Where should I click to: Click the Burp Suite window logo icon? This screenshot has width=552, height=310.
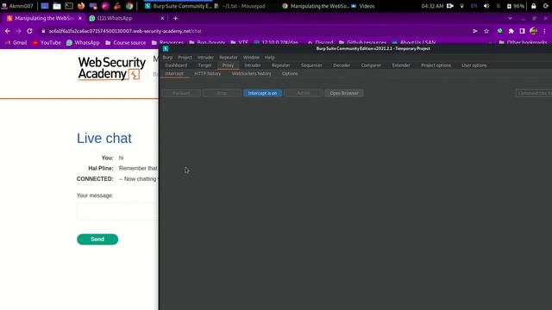coord(166,48)
